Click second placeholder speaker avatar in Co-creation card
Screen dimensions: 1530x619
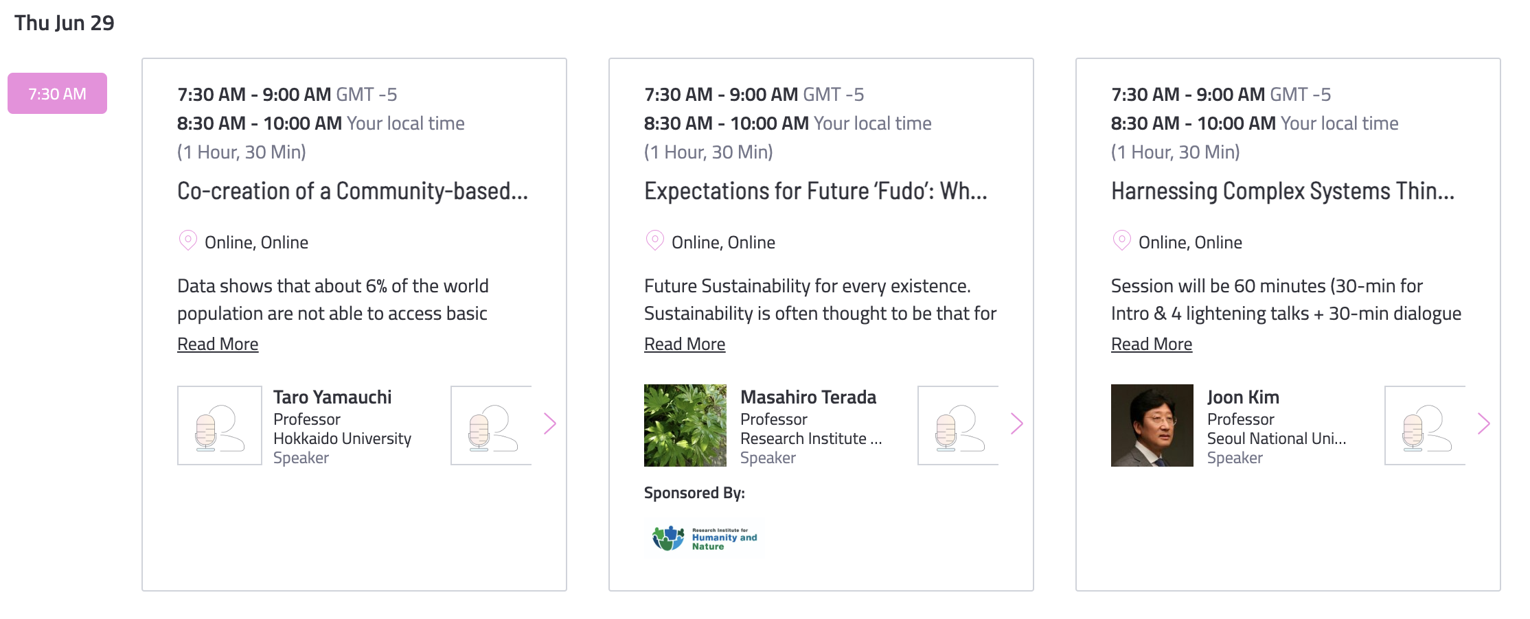pyautogui.click(x=491, y=425)
